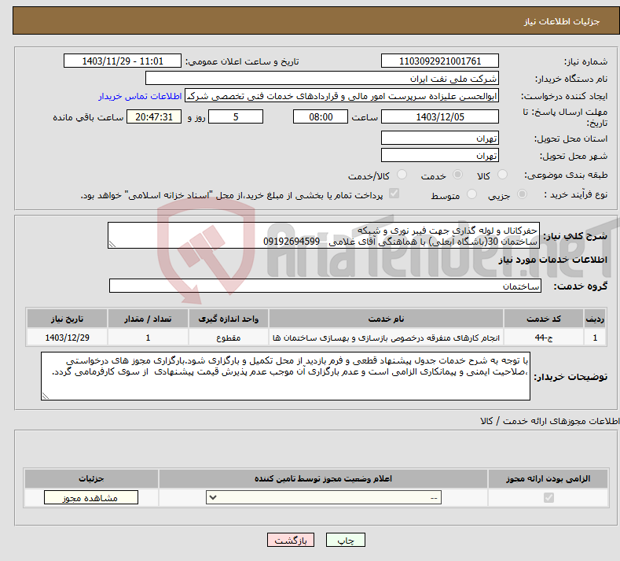620x561 pixels.
Task: Click the واحد اندازه گیری column header
Action: pos(228,319)
